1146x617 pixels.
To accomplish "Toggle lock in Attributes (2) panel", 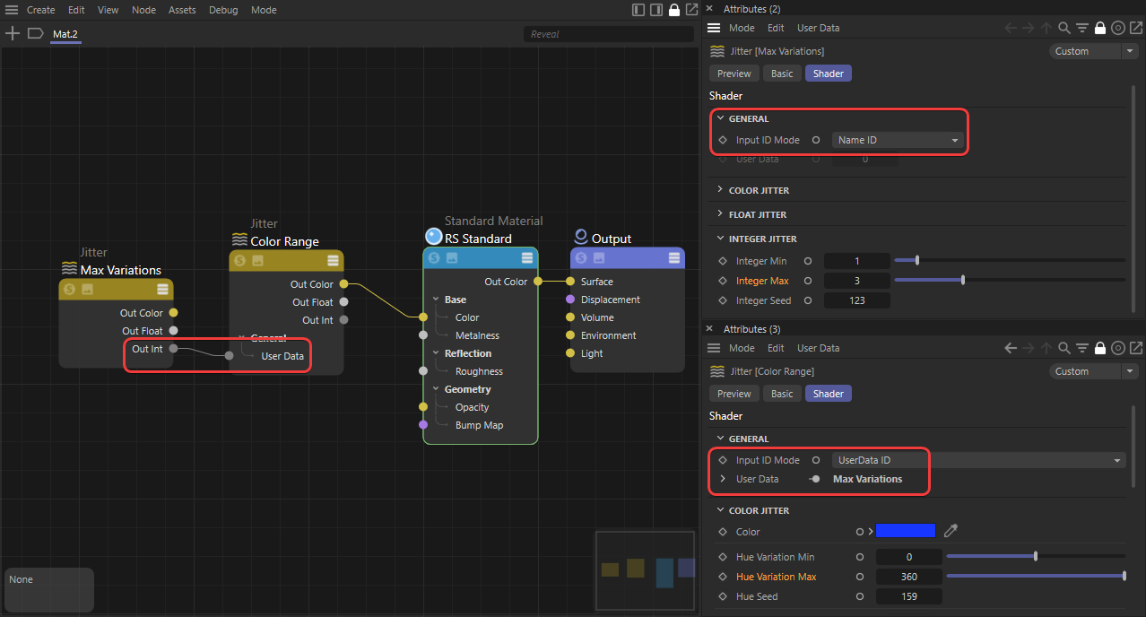I will pos(1099,28).
